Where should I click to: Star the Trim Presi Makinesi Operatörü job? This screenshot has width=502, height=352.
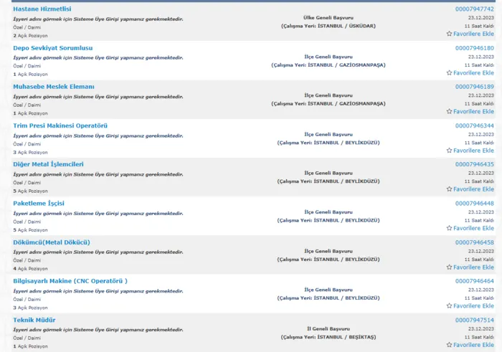450,151
